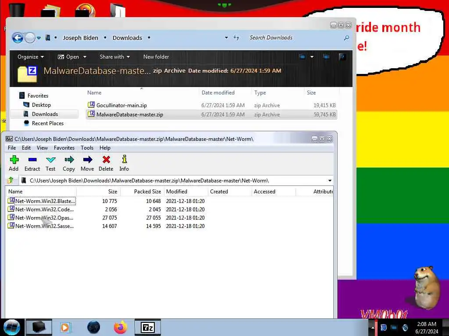Select Desktop in Explorer sidebar
The width and height of the screenshot is (449, 336).
(x=41, y=105)
